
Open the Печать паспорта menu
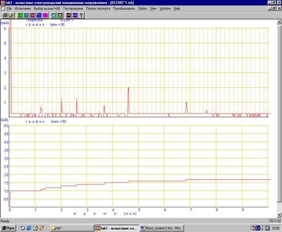pos(98,8)
